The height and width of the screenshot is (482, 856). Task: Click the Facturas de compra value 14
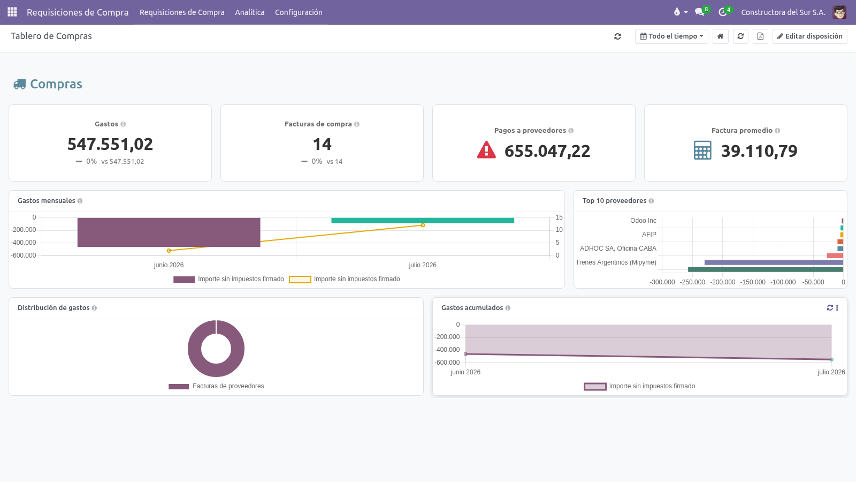(x=322, y=144)
